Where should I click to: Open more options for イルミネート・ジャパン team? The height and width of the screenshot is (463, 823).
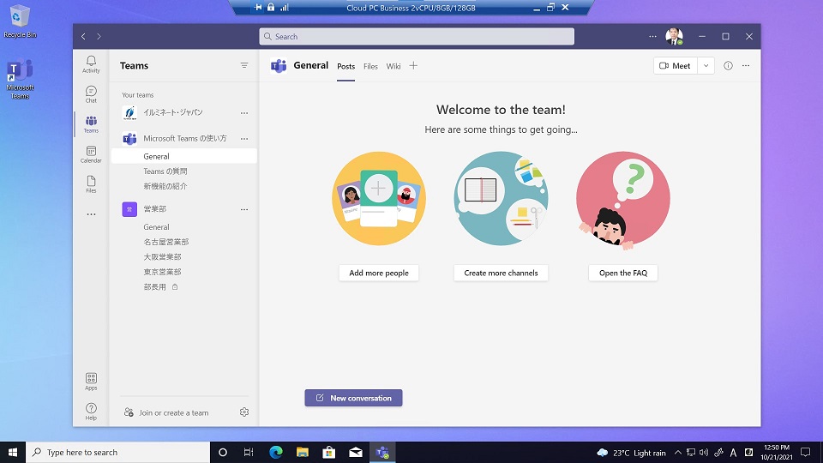point(244,113)
